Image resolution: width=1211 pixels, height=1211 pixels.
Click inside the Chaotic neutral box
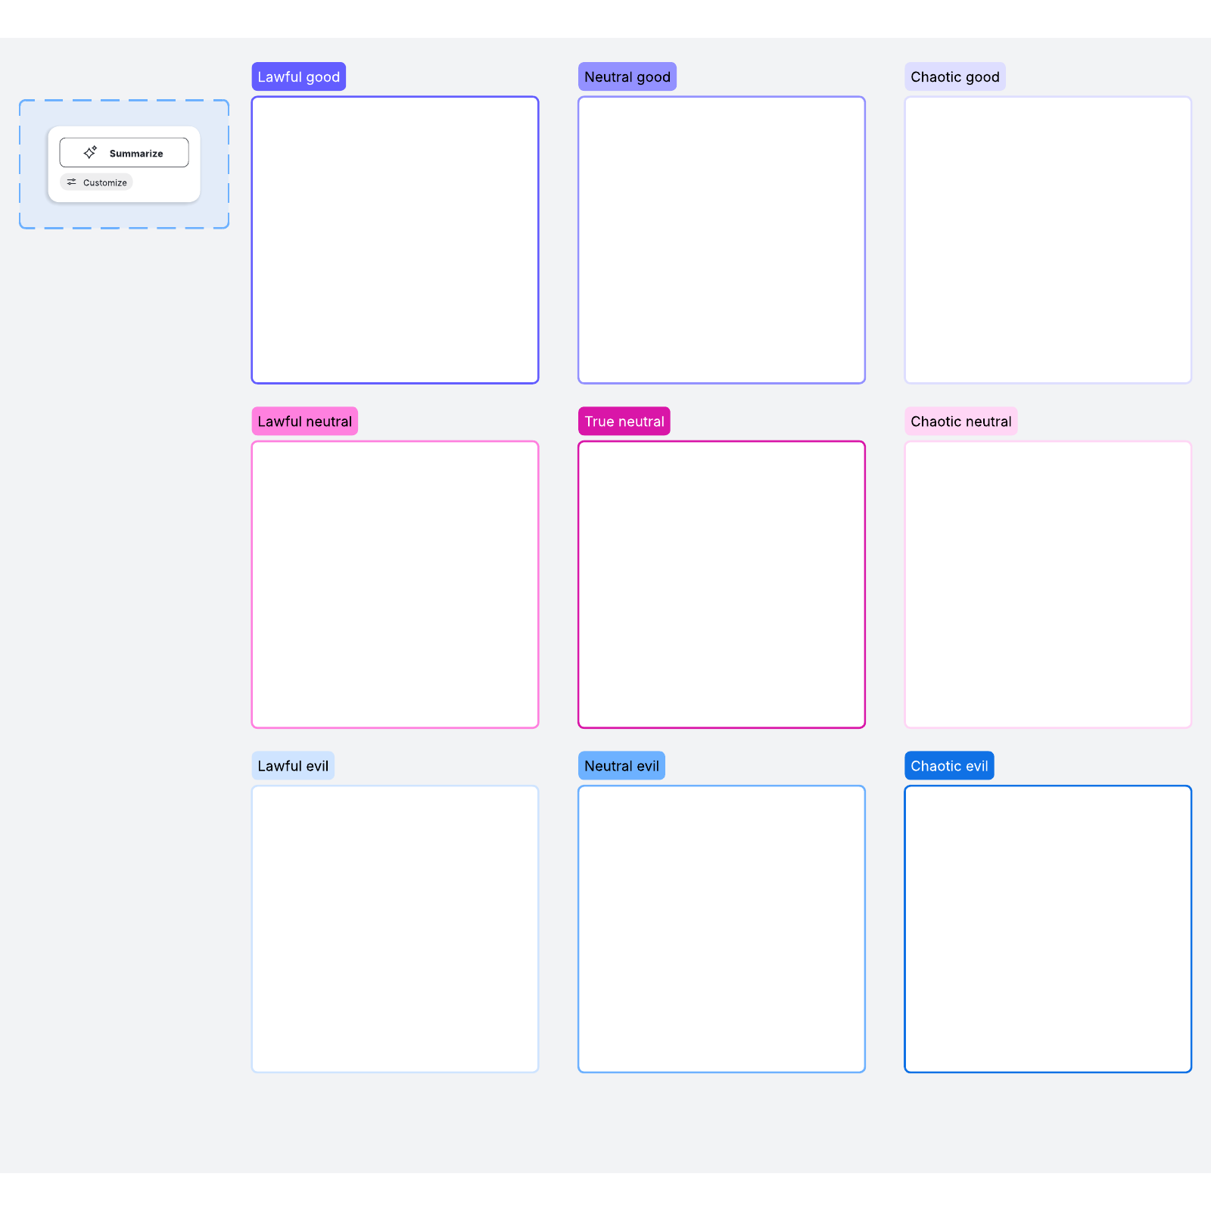[x=1048, y=584]
